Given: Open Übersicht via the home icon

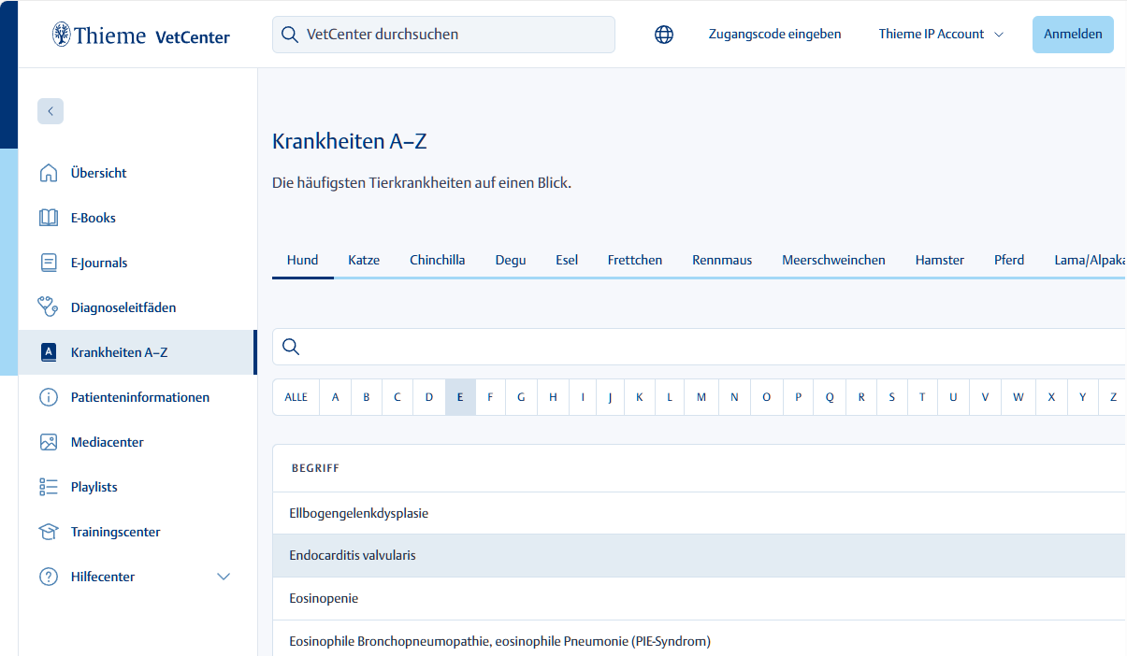Looking at the screenshot, I should pos(49,173).
